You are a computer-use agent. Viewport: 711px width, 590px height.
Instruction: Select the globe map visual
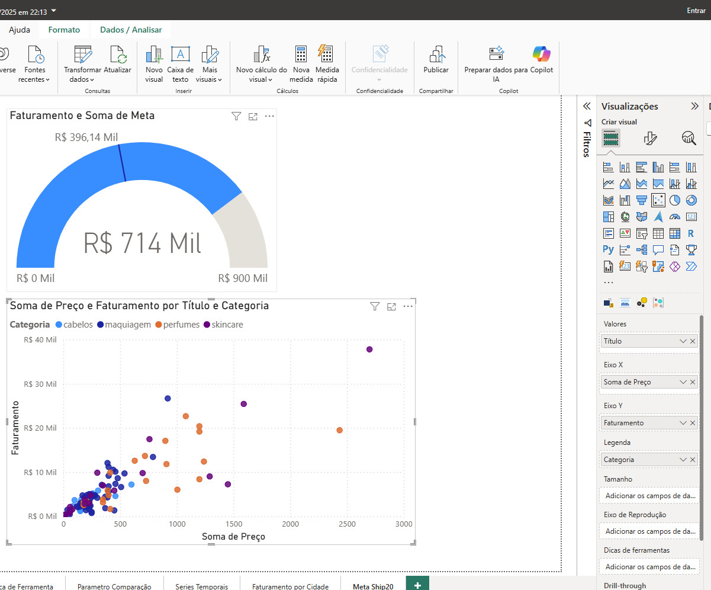[x=625, y=217]
